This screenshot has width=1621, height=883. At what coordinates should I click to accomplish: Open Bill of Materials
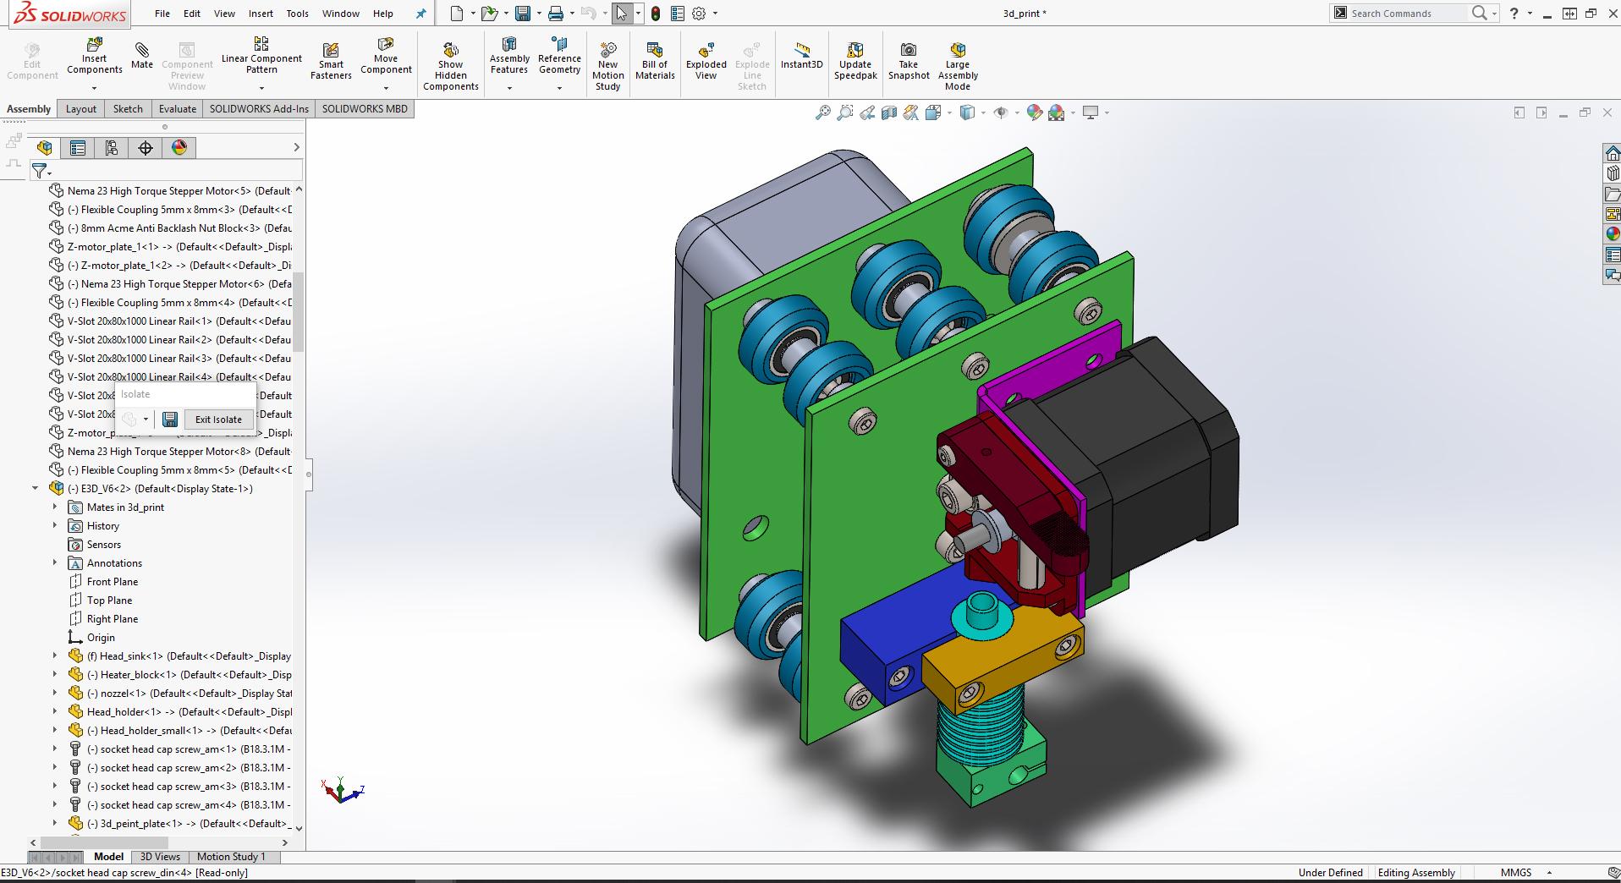[655, 61]
